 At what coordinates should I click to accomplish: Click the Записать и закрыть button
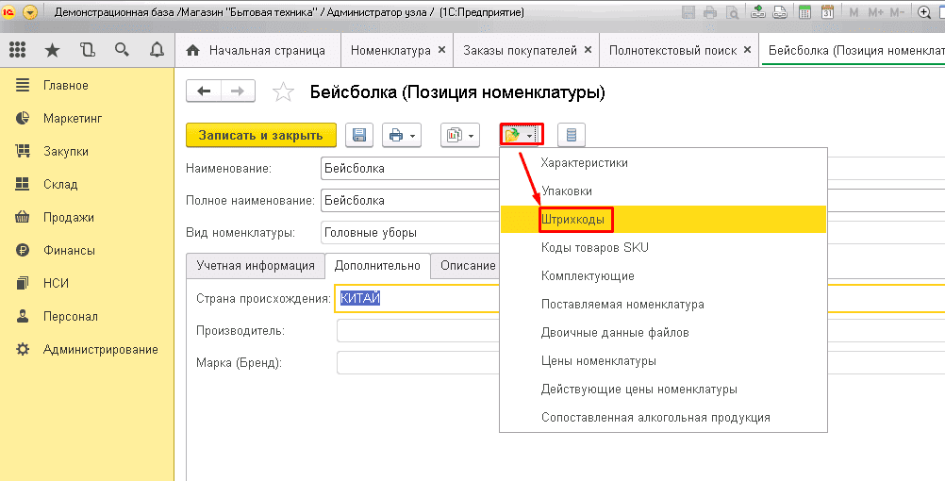(261, 136)
